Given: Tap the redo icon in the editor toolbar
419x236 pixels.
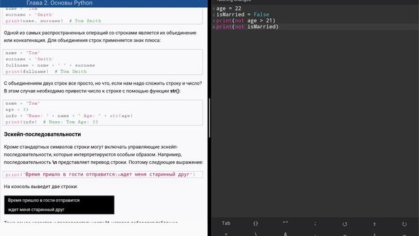Looking at the screenshot, I should pyautogui.click(x=404, y=224).
